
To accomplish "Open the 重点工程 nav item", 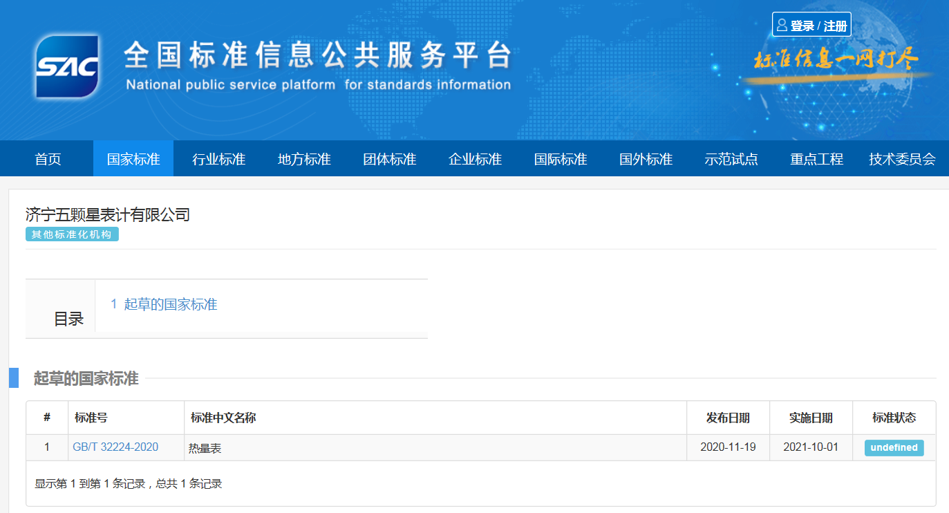I will (x=816, y=159).
